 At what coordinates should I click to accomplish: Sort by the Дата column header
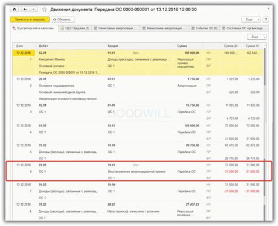click(24, 46)
